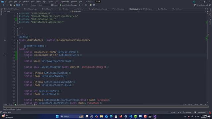Collapse the include block fold
This screenshot has height=119, width=212.
18,13
